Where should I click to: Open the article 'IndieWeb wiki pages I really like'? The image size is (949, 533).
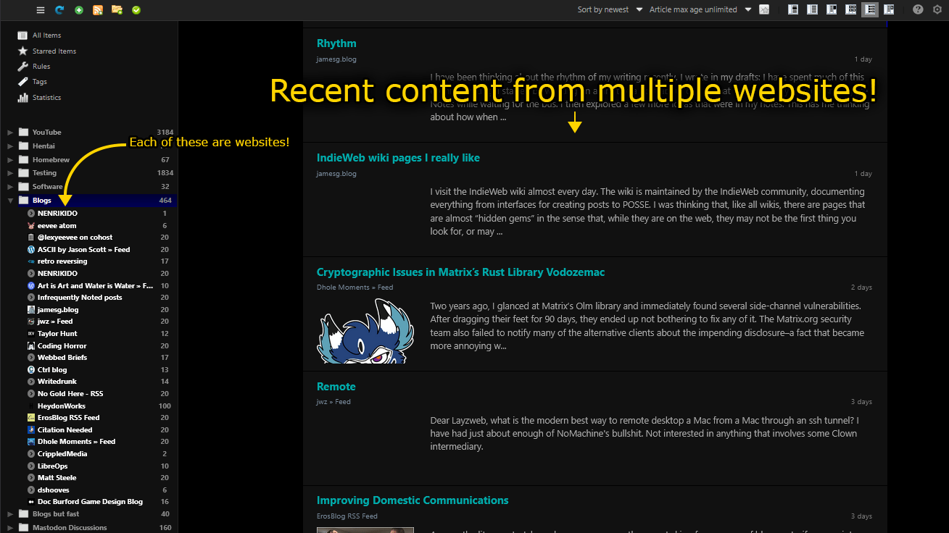click(398, 158)
